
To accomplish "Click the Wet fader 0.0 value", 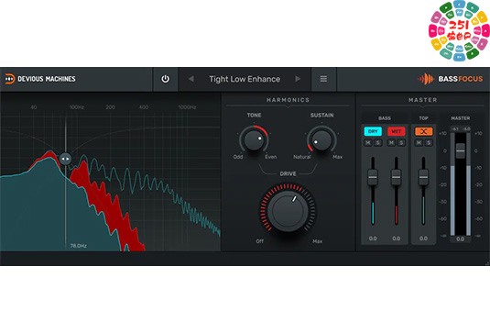I will [x=397, y=239].
